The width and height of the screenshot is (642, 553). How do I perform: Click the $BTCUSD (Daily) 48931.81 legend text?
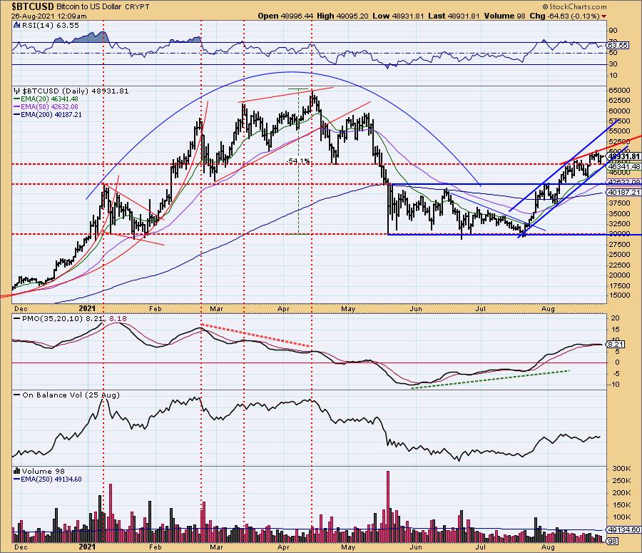(x=76, y=91)
